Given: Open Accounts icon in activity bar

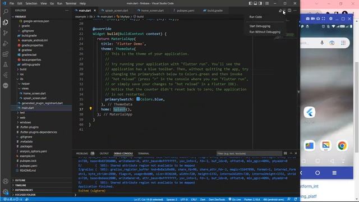Looking at the screenshot, I should 6,181.
